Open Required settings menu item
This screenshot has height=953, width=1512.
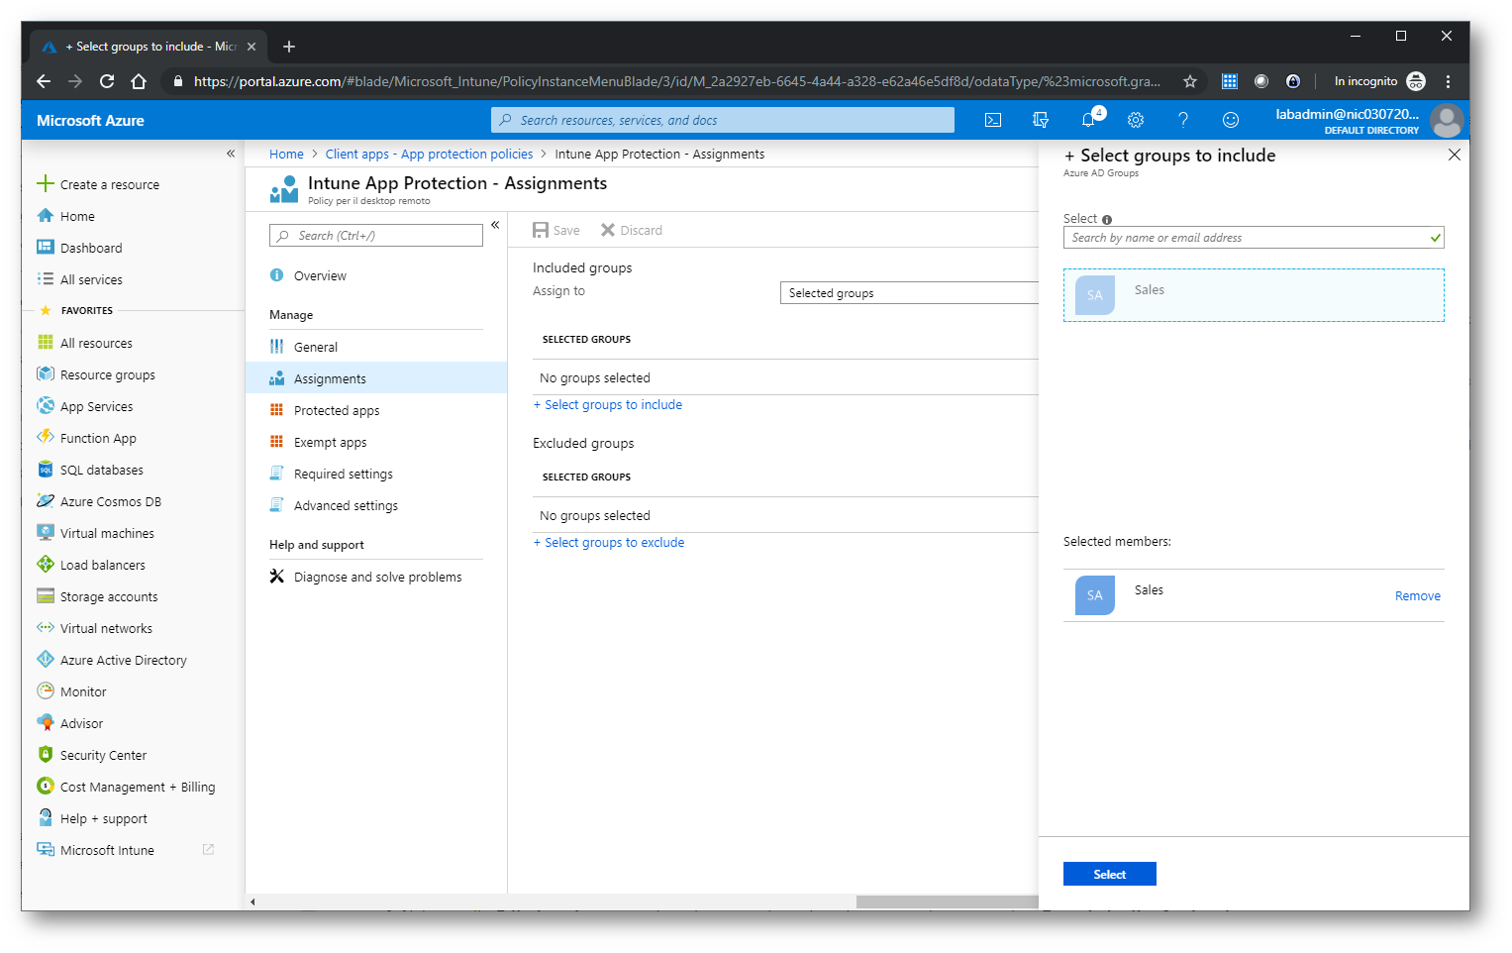click(344, 474)
